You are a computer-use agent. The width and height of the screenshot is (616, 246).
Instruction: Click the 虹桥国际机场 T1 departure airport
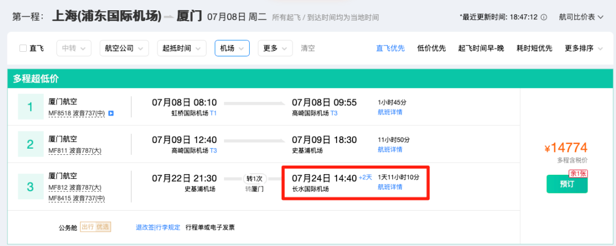[x=194, y=113]
